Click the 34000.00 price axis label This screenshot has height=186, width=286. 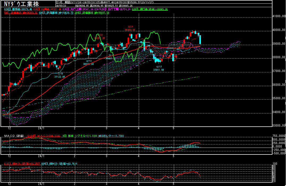279,112
